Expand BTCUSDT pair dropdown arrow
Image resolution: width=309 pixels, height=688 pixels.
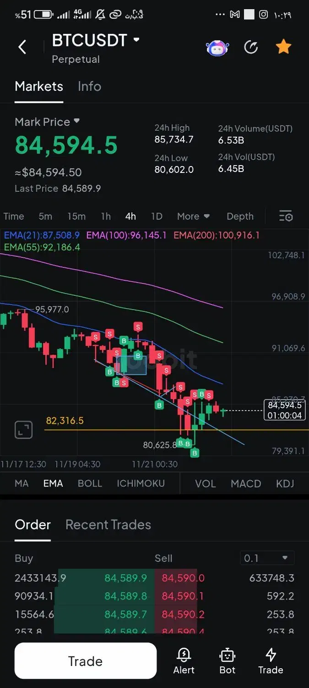(x=136, y=40)
